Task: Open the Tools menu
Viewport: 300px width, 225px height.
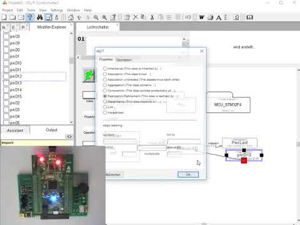Action: pyautogui.click(x=31, y=10)
